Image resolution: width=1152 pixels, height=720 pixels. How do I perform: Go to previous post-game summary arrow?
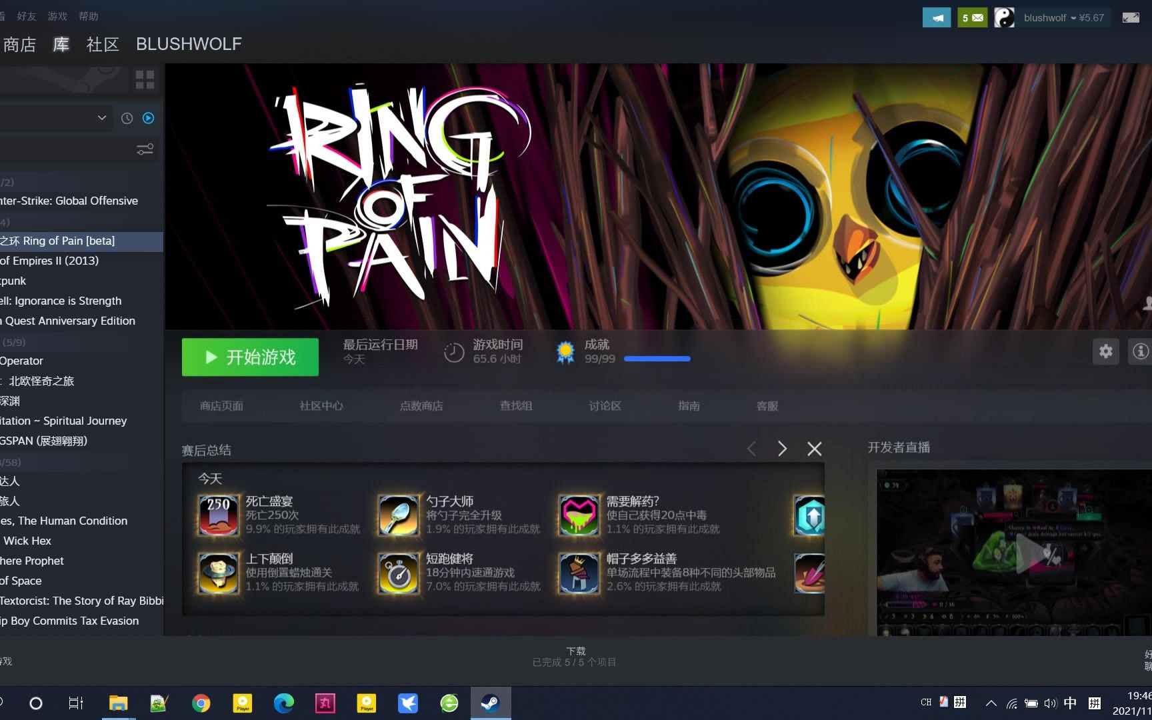(x=751, y=449)
